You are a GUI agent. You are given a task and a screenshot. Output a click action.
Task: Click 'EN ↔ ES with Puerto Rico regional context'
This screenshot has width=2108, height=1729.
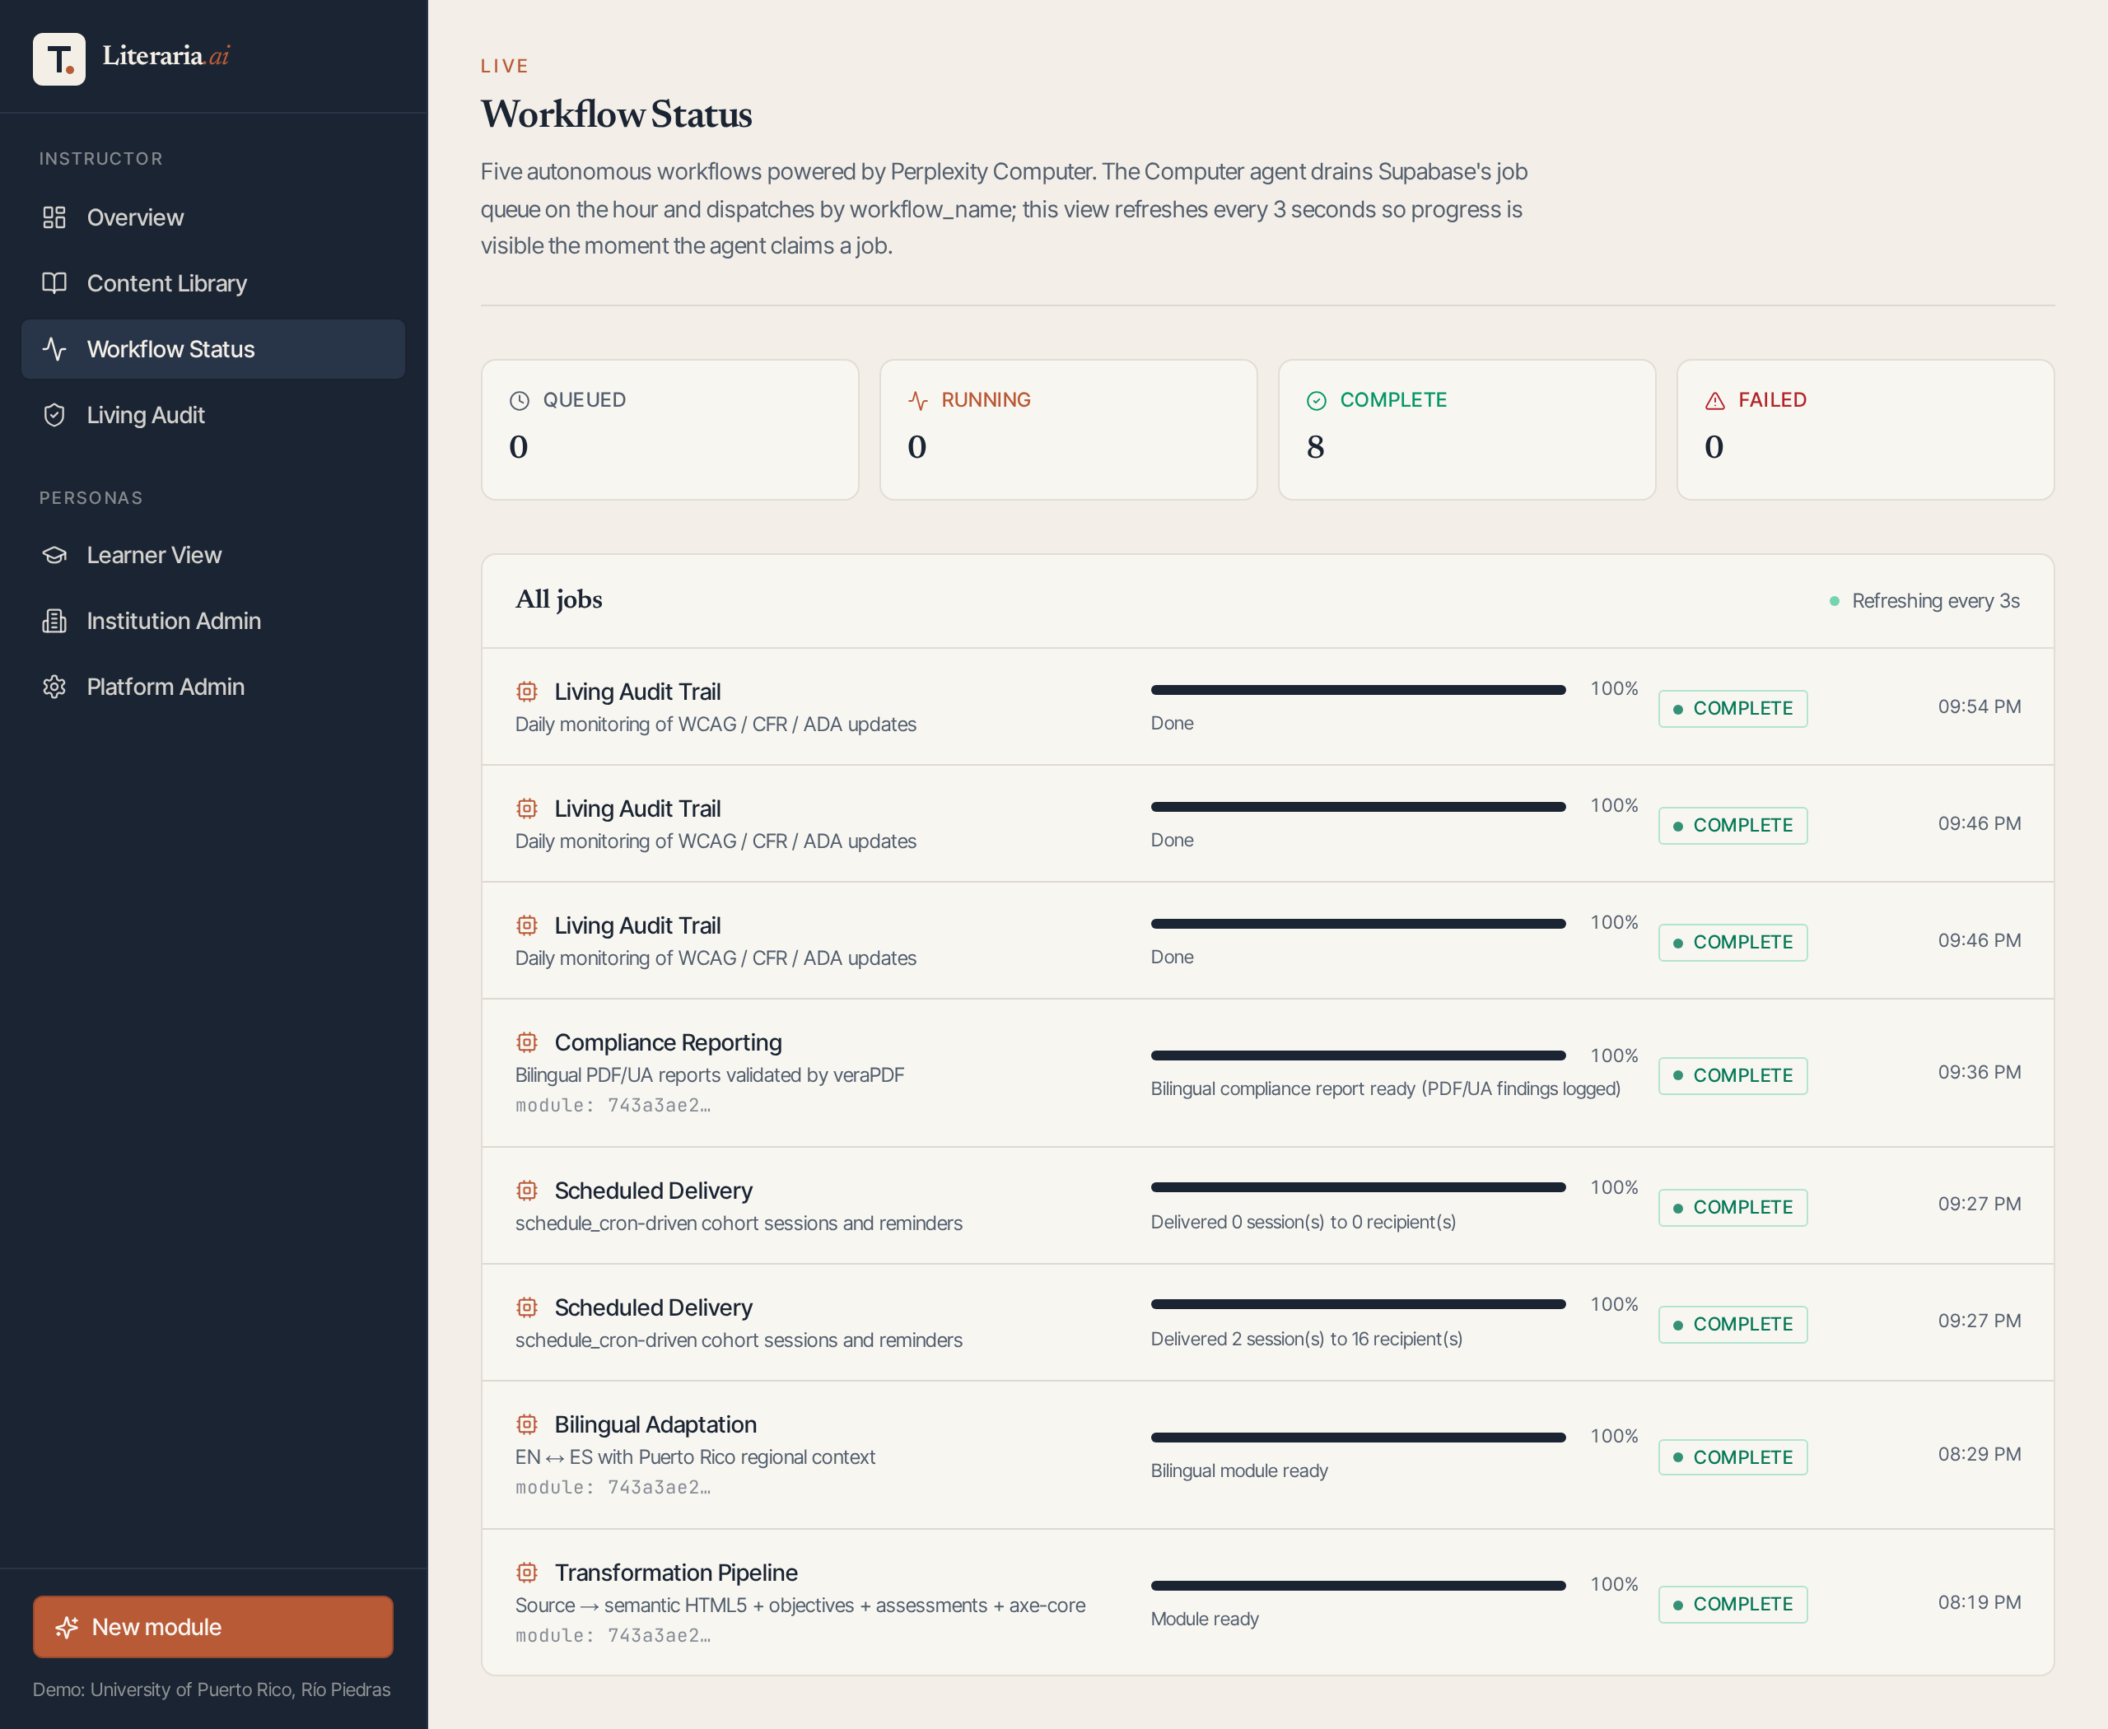694,1456
